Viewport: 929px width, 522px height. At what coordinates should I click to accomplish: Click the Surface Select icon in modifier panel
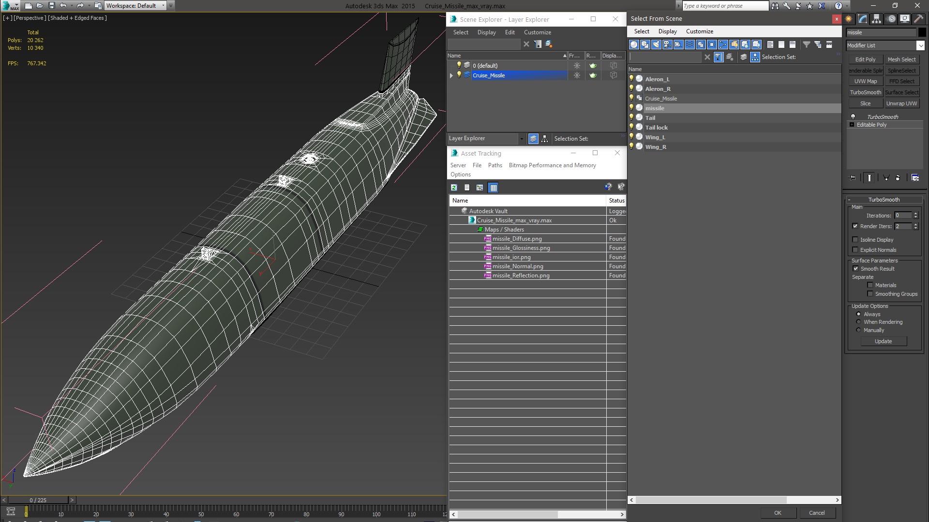(901, 92)
